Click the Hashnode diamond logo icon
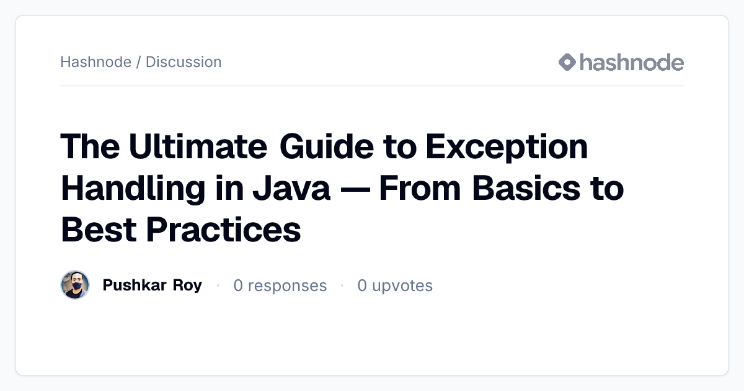The width and height of the screenshot is (744, 391). pos(567,62)
